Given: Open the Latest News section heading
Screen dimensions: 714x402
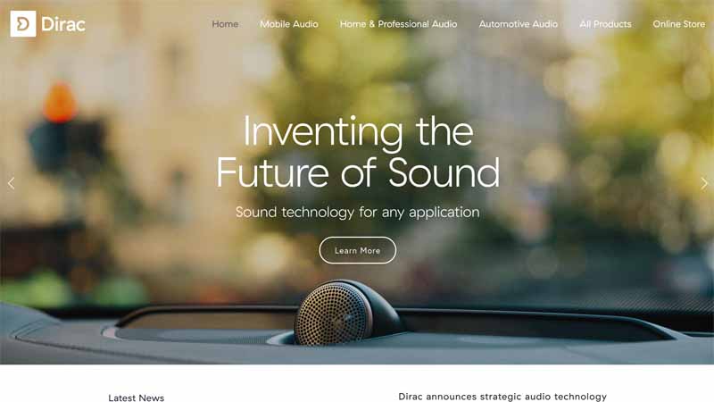Looking at the screenshot, I should pos(137,398).
